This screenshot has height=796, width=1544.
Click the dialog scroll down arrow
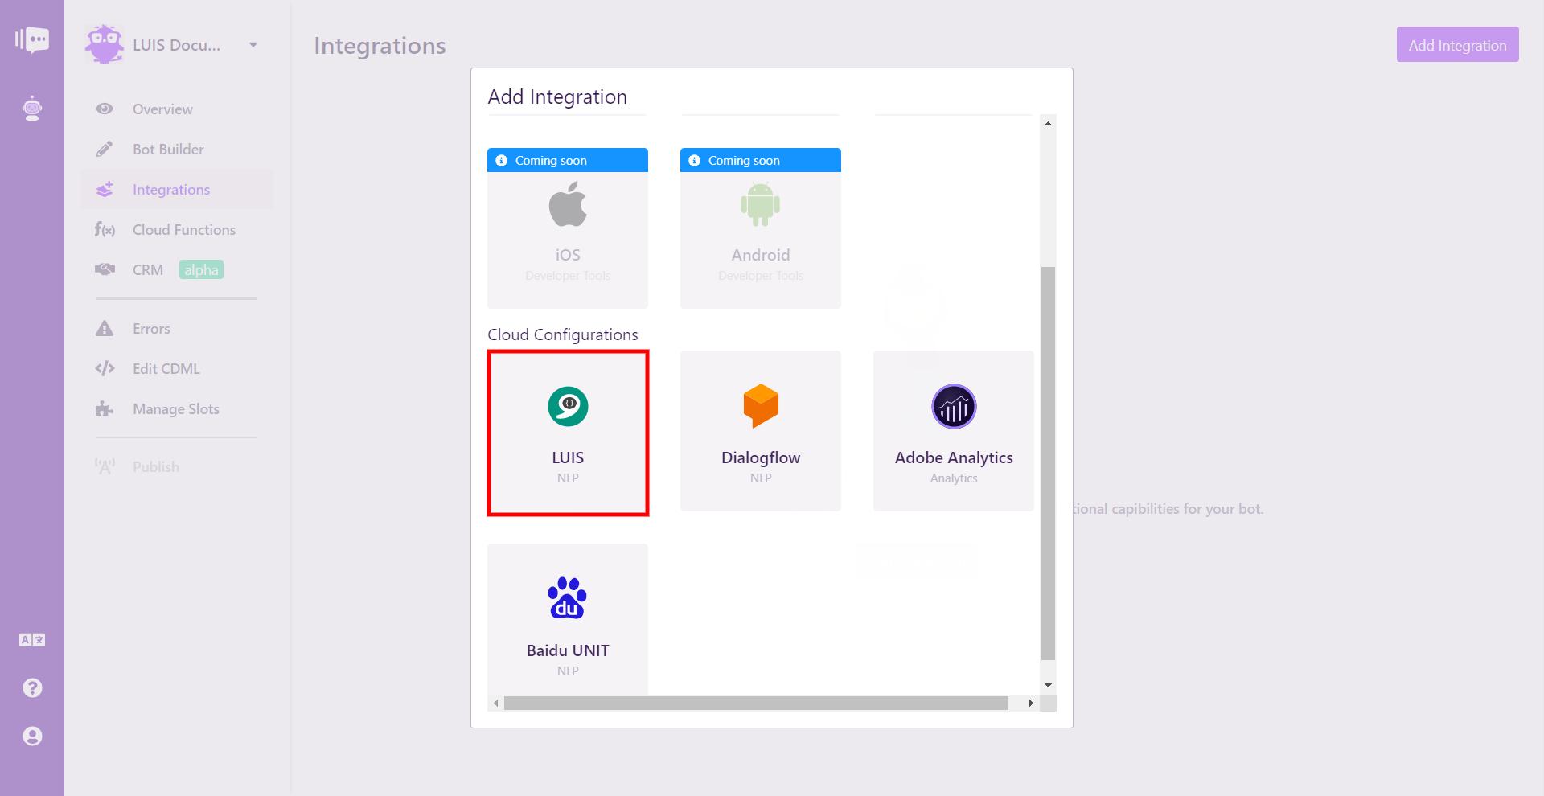click(1048, 686)
